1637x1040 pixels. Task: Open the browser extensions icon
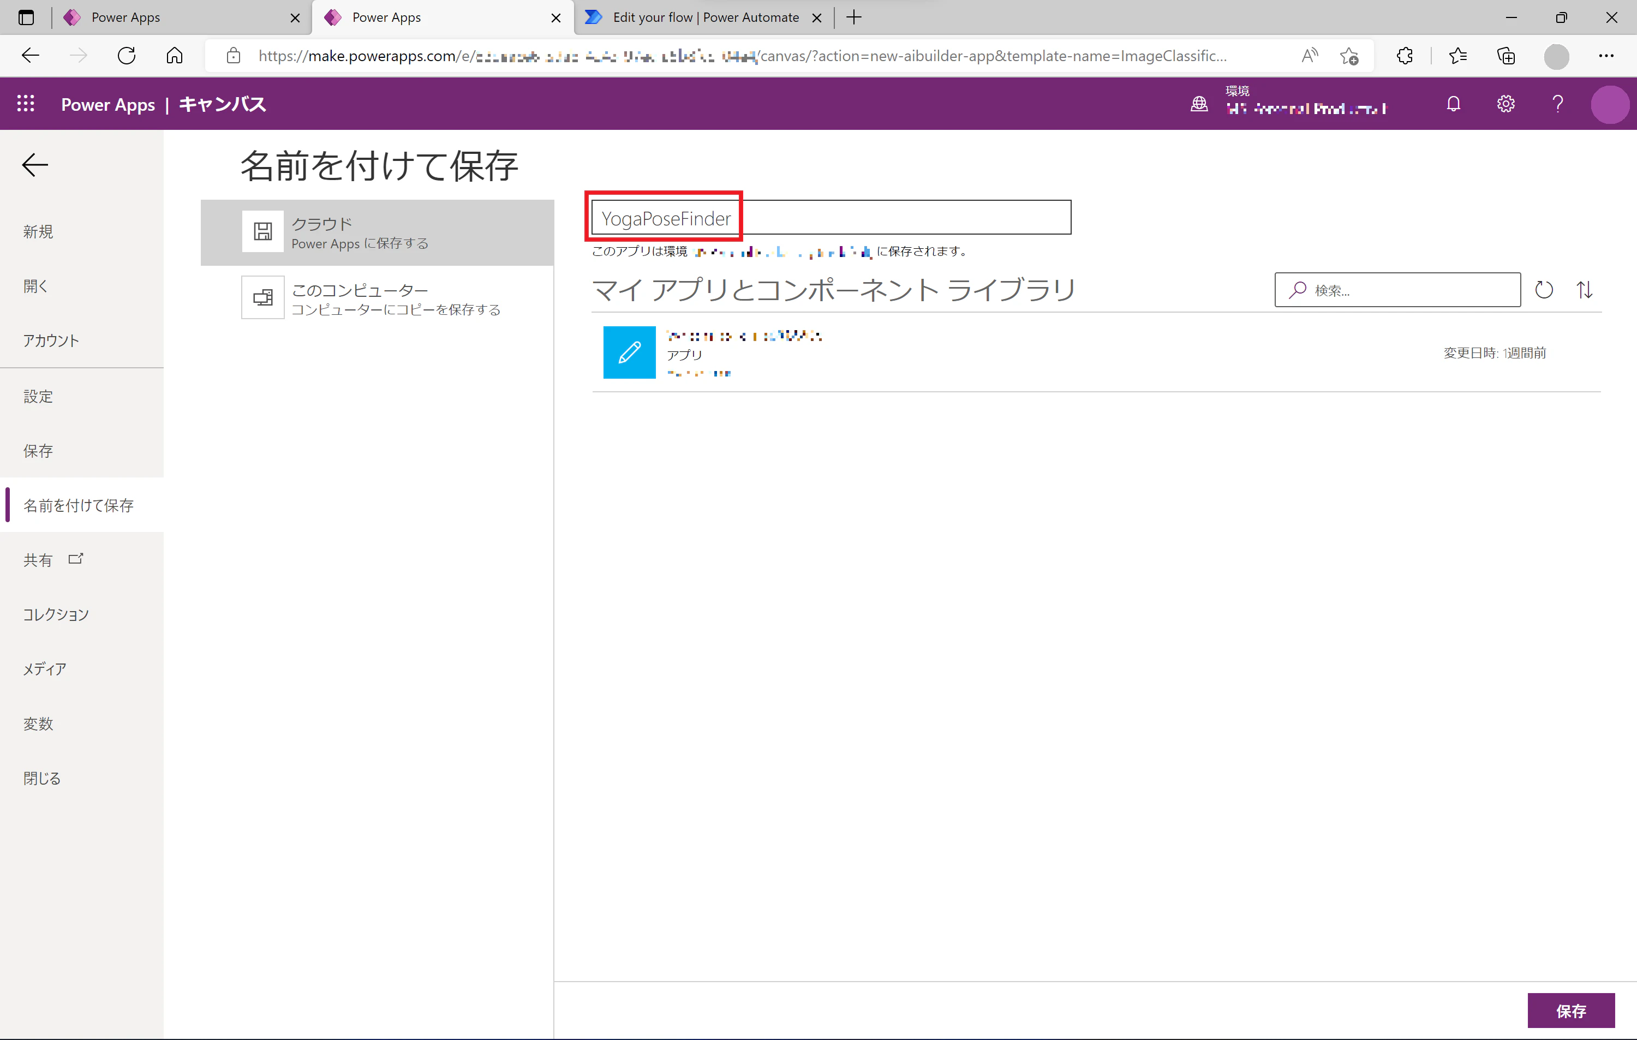(1405, 56)
